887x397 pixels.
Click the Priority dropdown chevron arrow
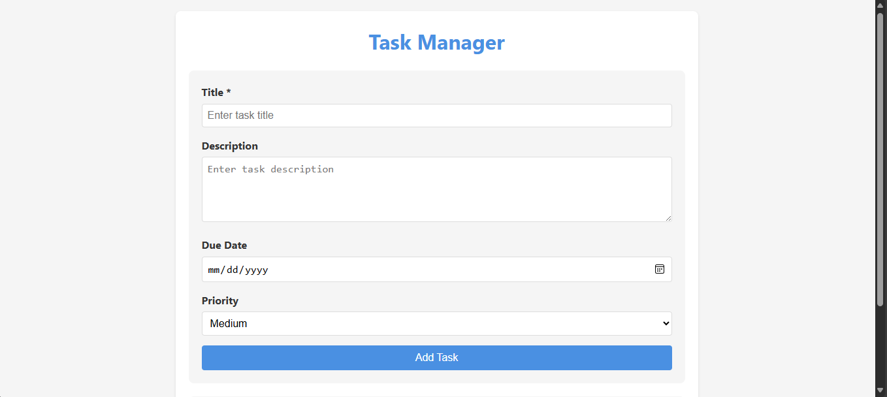pos(666,323)
